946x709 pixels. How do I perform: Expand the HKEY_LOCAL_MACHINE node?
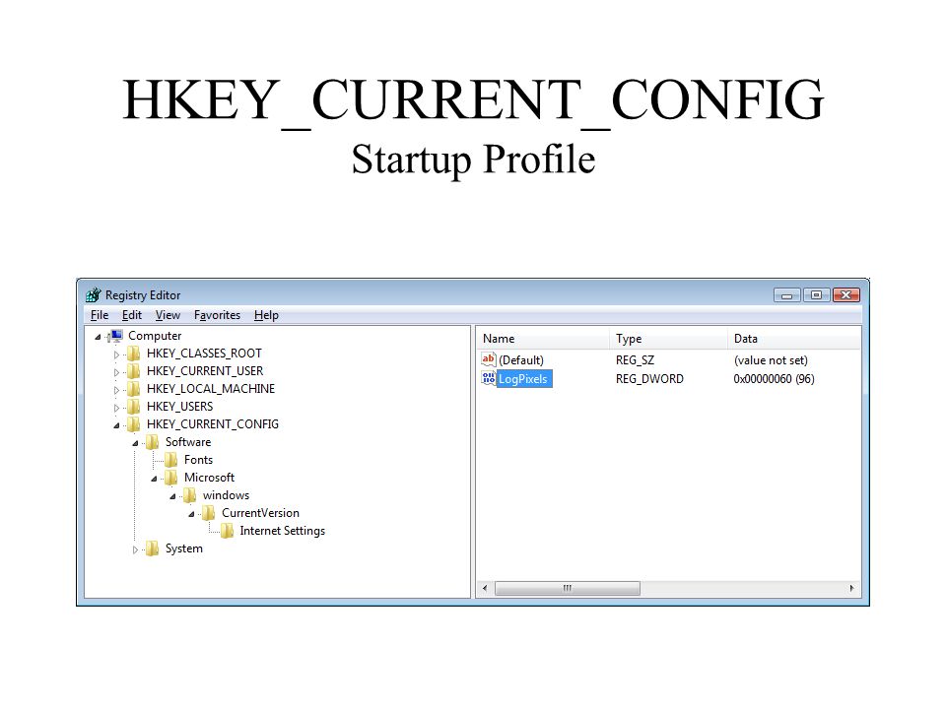tap(116, 390)
